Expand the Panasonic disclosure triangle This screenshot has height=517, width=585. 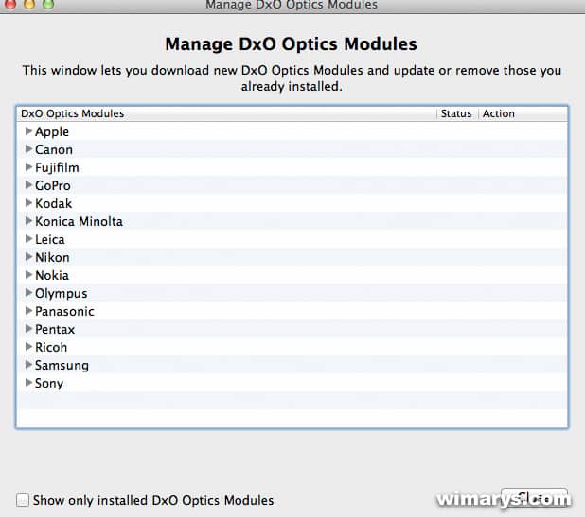28,310
